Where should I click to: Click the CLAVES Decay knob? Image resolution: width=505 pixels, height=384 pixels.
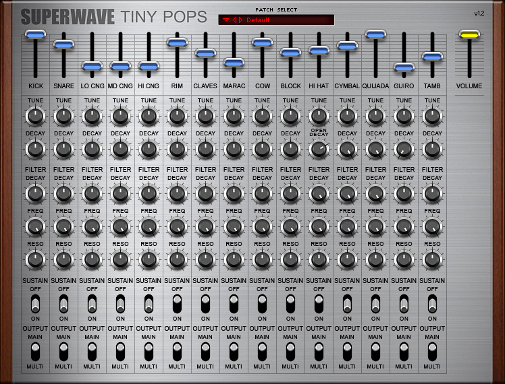click(x=205, y=149)
